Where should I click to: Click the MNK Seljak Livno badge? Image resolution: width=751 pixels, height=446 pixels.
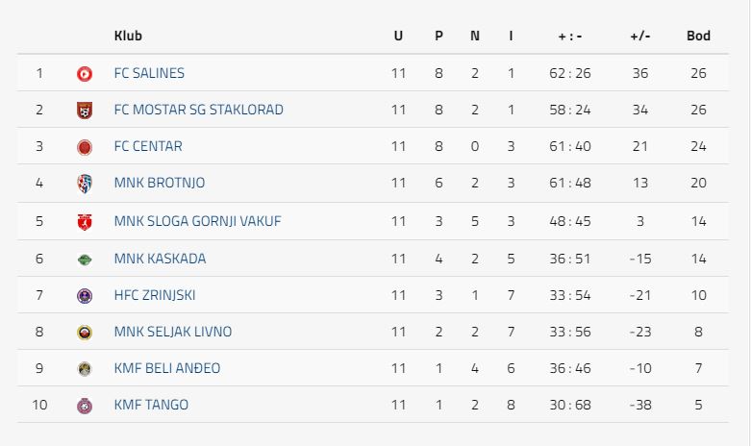(x=85, y=333)
